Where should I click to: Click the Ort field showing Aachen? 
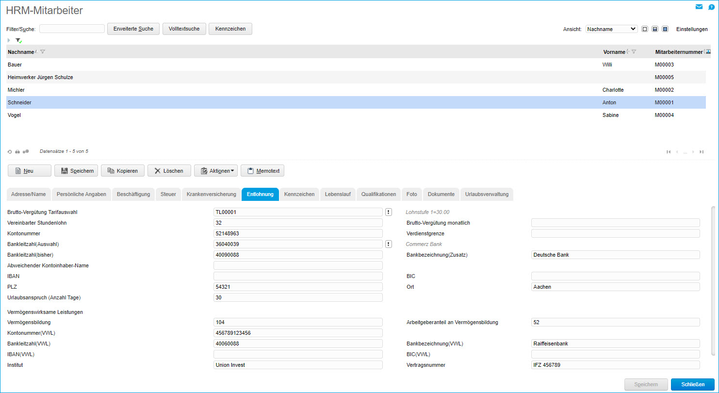tap(616, 287)
